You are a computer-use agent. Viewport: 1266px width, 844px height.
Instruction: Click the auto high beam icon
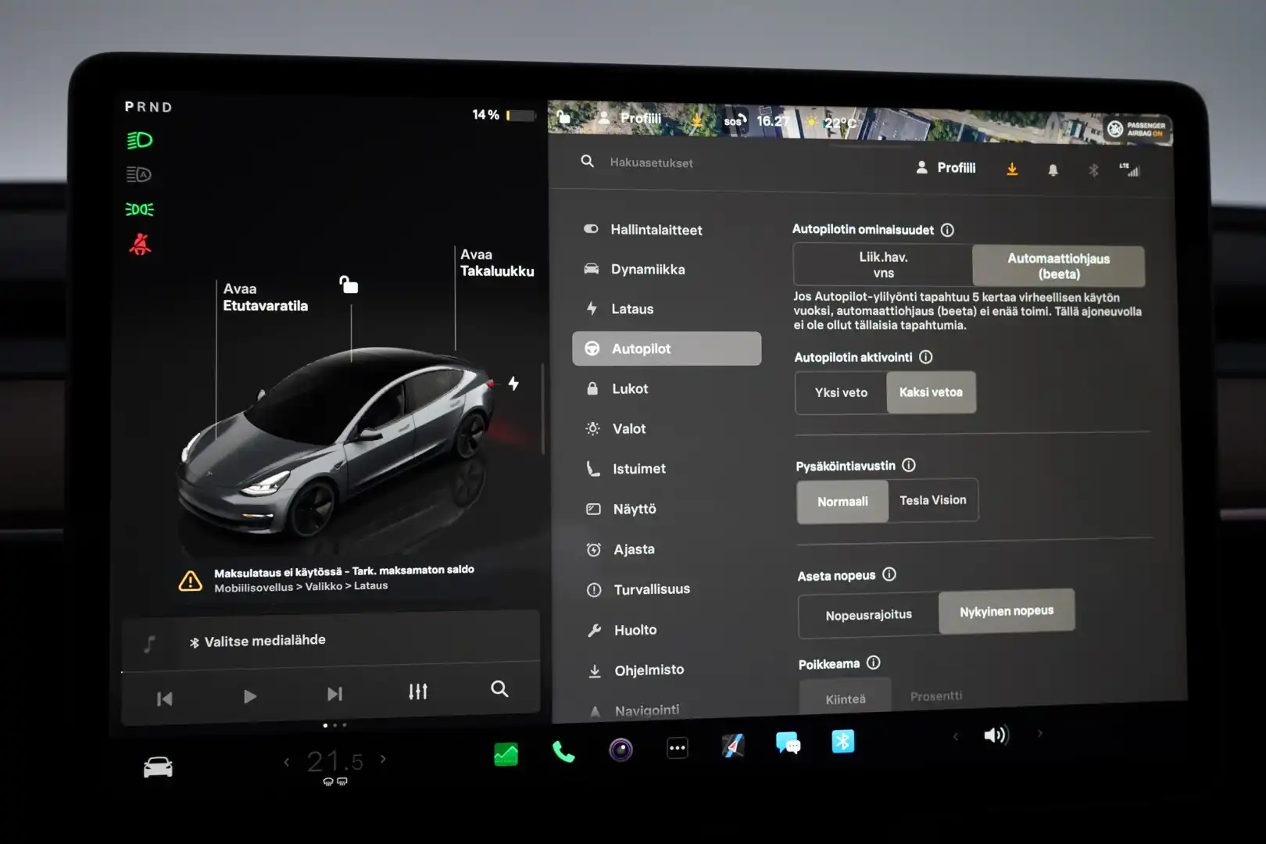pos(139,174)
